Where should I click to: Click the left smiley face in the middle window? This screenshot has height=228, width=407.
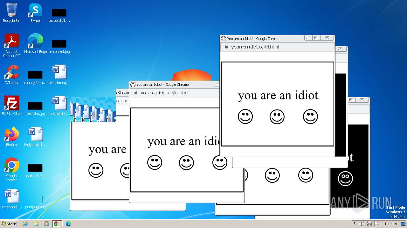tap(155, 162)
